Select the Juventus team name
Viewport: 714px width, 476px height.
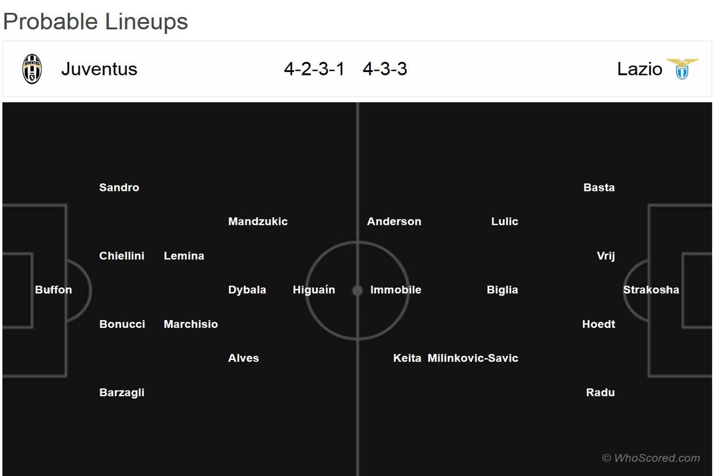click(99, 69)
